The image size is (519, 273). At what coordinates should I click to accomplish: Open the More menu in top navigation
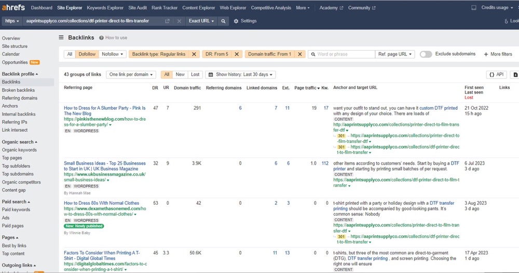tap(303, 8)
